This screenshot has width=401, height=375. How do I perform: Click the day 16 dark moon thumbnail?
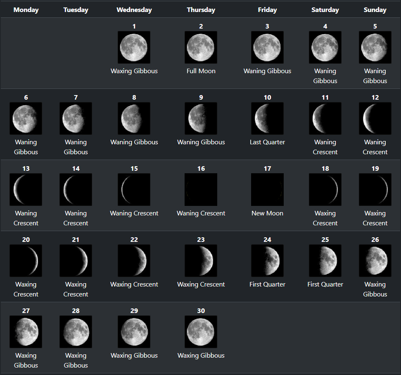(201, 190)
